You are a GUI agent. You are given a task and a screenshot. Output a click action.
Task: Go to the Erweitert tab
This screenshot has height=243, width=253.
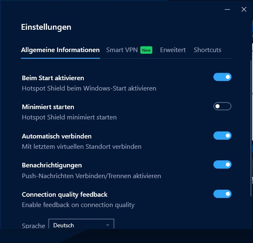point(173,50)
